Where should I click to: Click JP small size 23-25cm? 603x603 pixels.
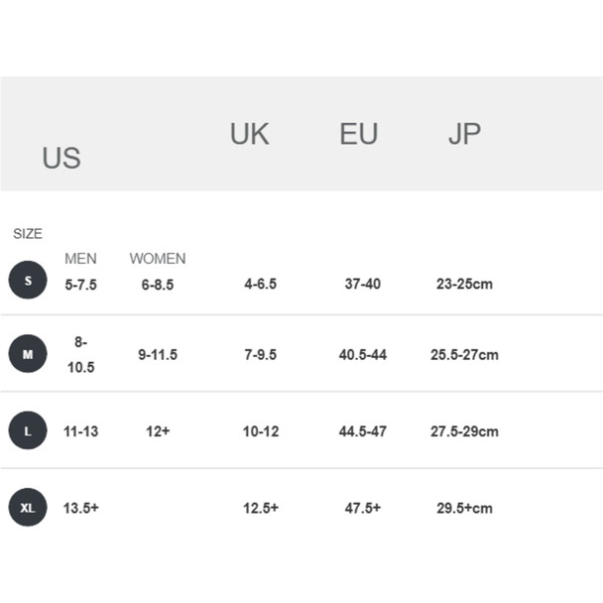(464, 284)
